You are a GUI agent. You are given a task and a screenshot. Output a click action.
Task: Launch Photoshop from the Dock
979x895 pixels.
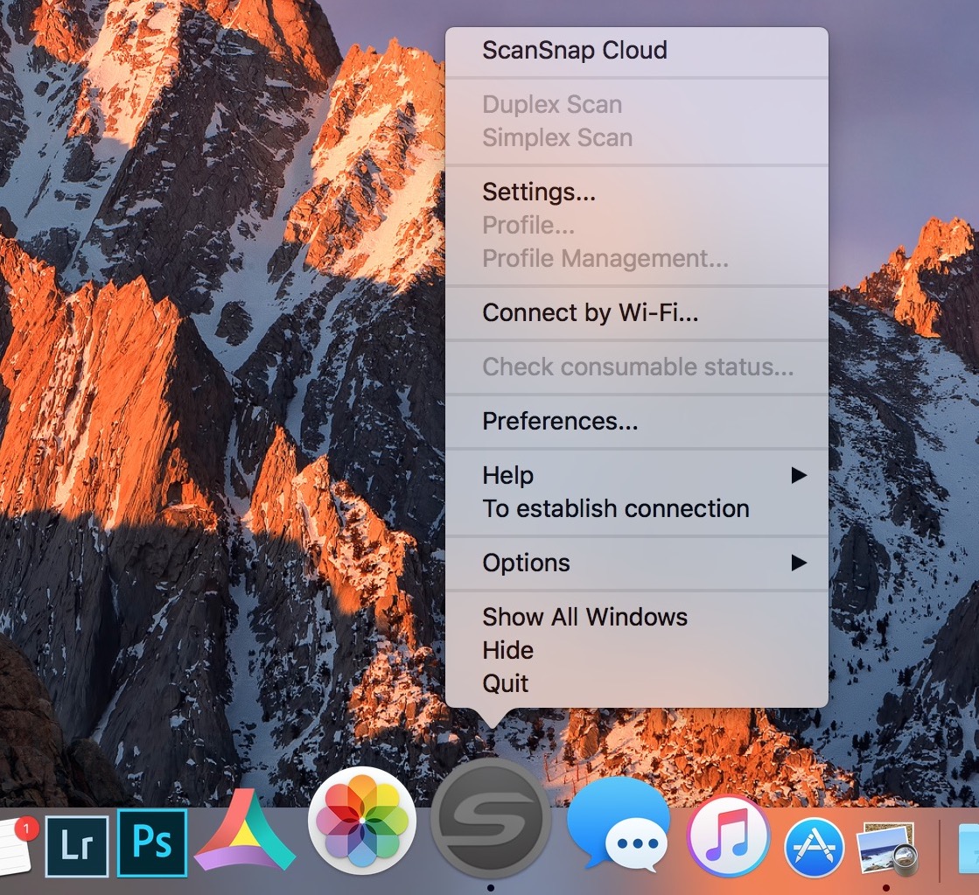[151, 843]
